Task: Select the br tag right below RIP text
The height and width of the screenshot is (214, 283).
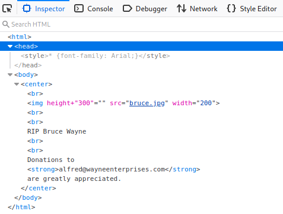Action: (35, 141)
